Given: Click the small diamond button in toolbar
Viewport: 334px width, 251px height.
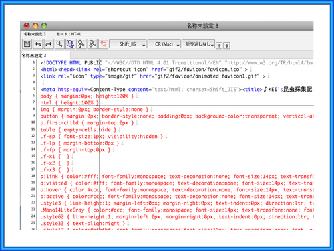Looking at the screenshot, I should pyautogui.click(x=226, y=46).
